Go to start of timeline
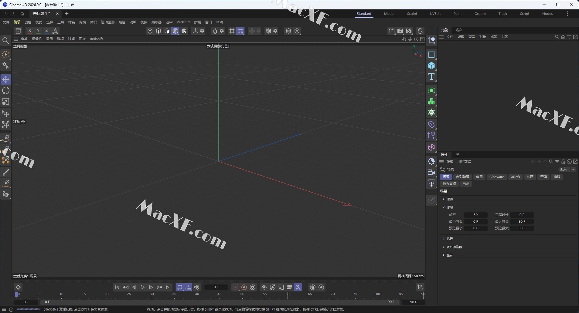The image size is (579, 313). 117,287
